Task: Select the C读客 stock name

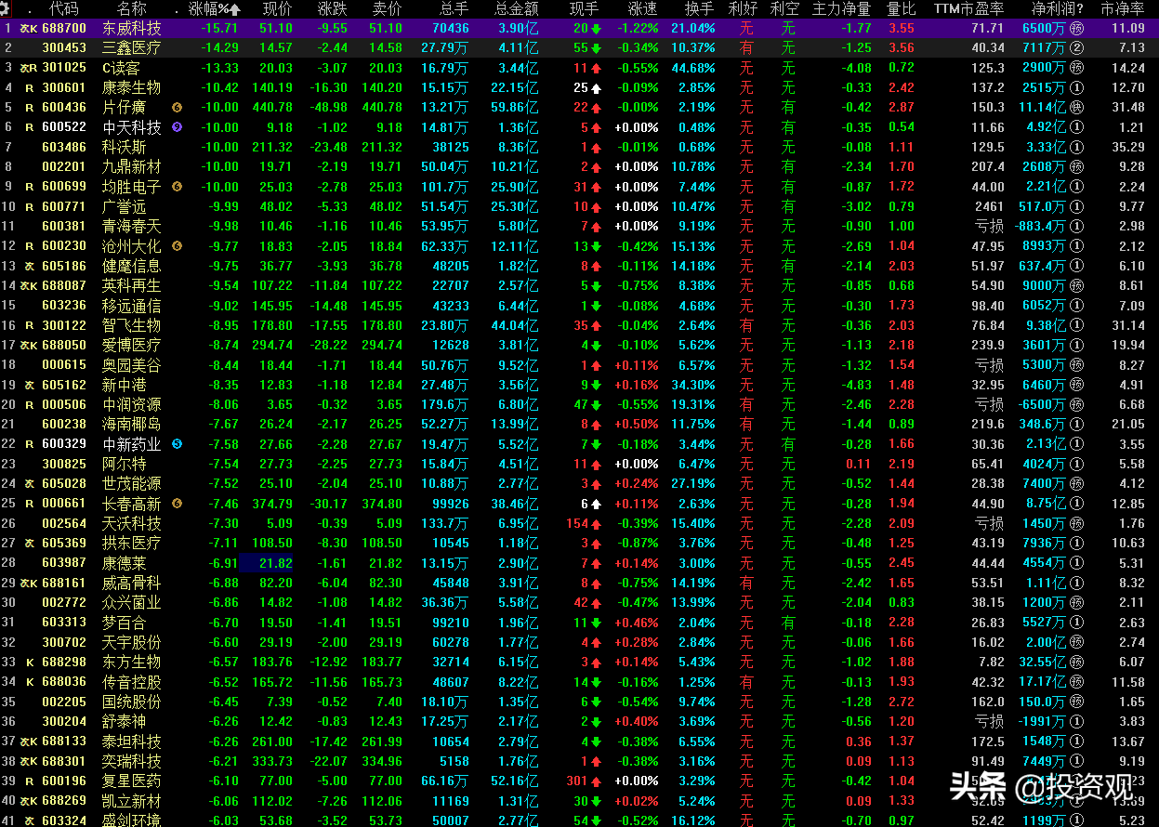Action: coord(120,68)
